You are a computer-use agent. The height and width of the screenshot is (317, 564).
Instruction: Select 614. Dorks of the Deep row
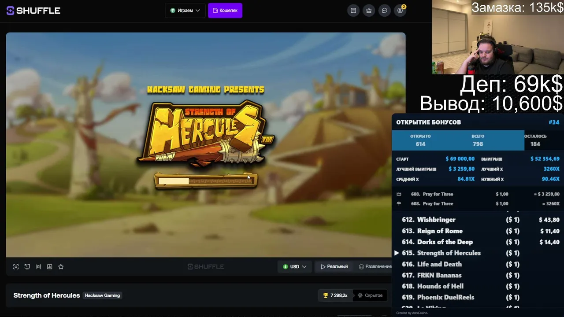[x=478, y=242]
